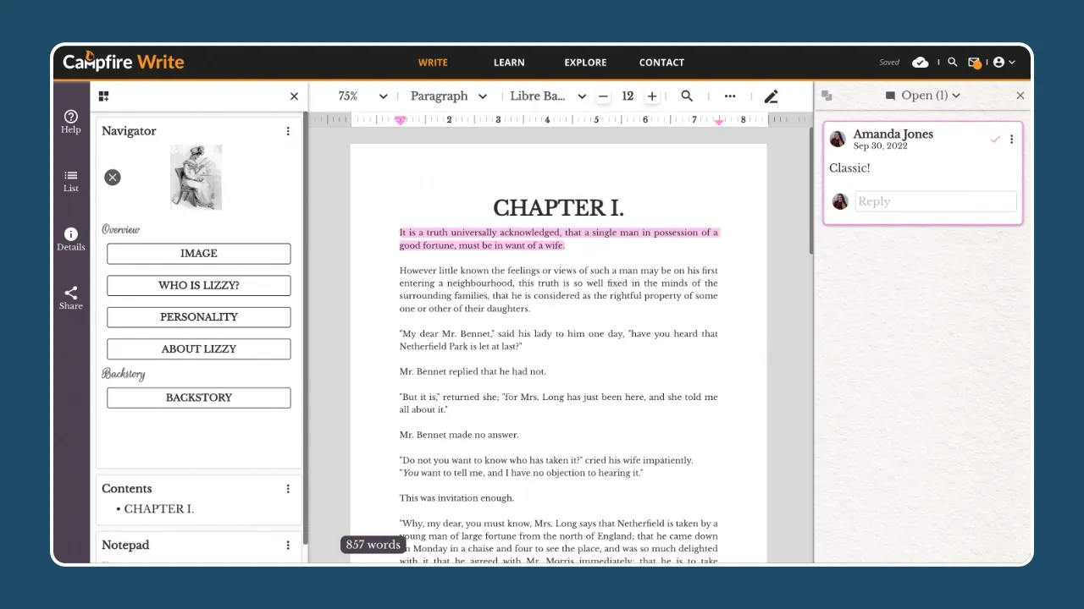Toggle the more options ellipsis in the toolbar
The image size is (1084, 609).
click(x=729, y=96)
